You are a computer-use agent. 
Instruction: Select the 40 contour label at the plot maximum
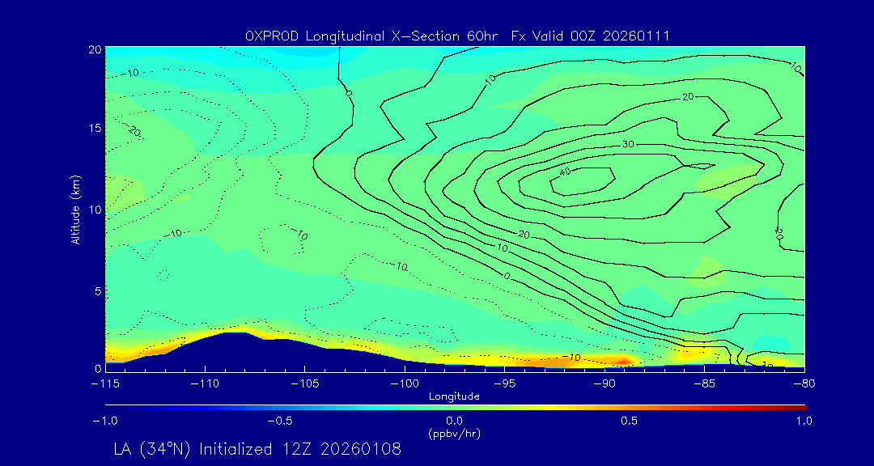coord(565,172)
